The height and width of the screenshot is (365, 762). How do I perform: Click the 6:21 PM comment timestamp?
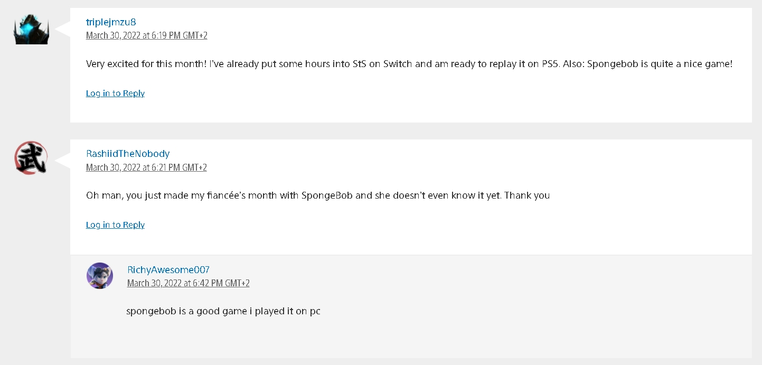point(146,167)
